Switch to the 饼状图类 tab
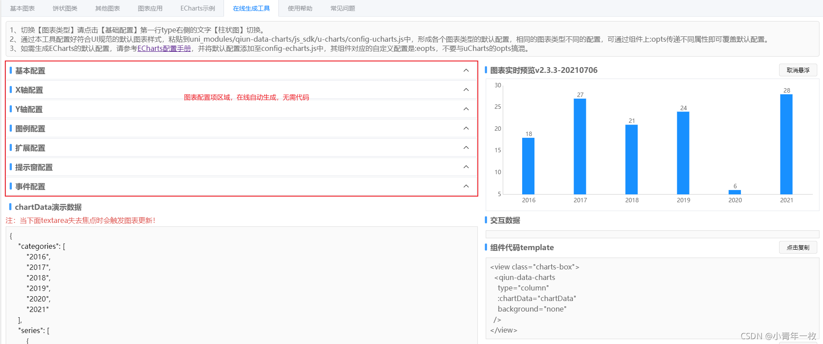The width and height of the screenshot is (823, 344). point(65,8)
